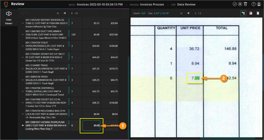Click page number 2 field in document viewer

click(x=195, y=13)
